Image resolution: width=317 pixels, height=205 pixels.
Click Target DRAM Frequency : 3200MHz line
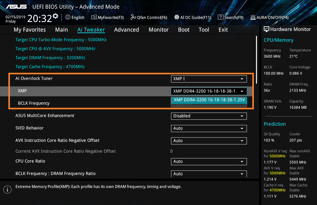pyautogui.click(x=50, y=58)
